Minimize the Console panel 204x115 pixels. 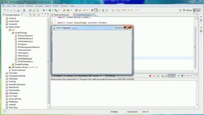pyautogui.click(x=194, y=75)
